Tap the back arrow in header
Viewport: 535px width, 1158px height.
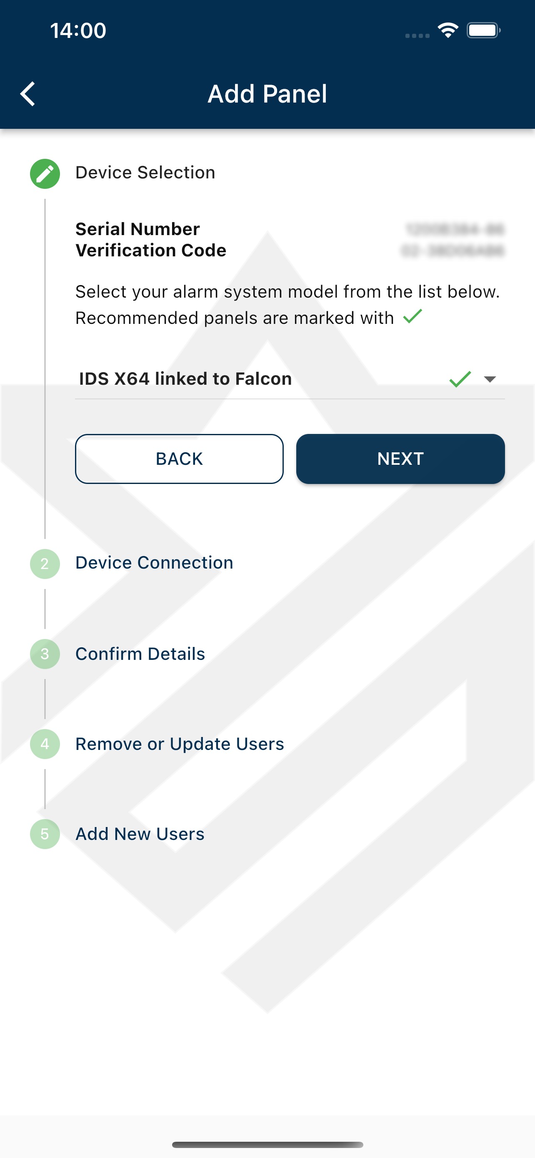click(x=28, y=94)
